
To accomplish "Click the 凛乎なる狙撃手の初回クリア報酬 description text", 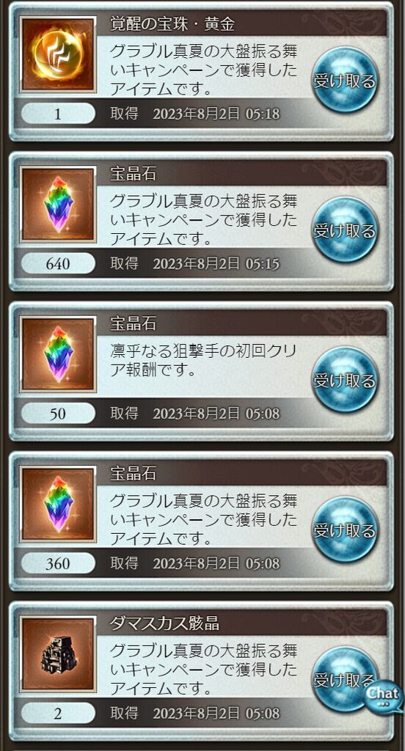I will click(203, 361).
